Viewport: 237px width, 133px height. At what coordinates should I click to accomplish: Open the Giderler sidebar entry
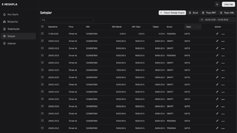[18, 44]
